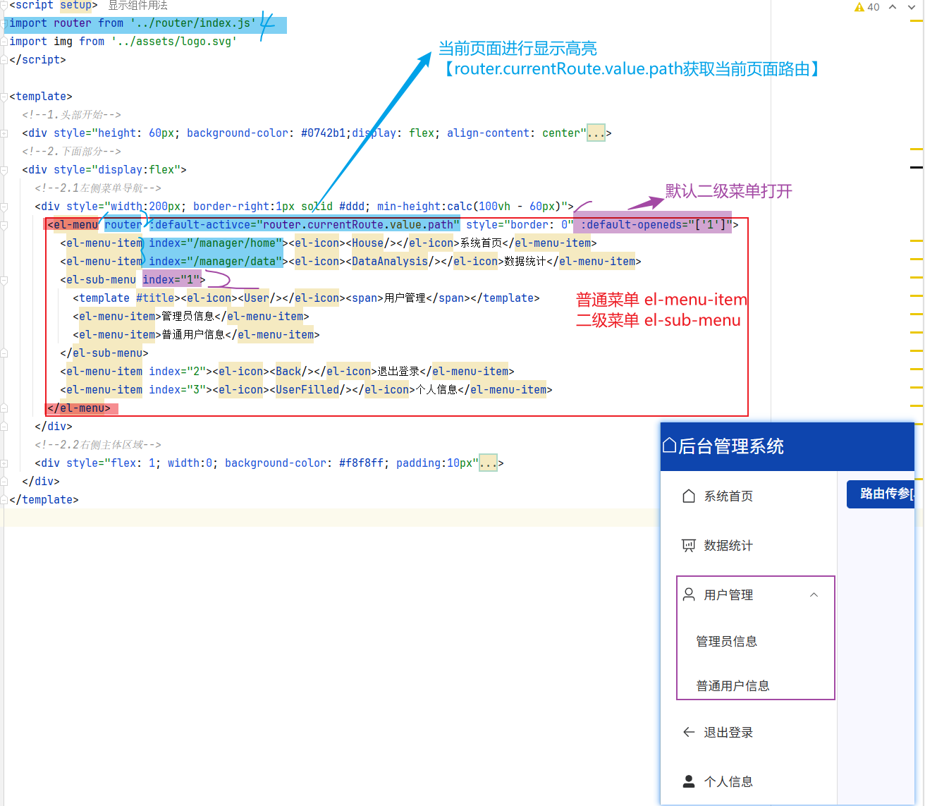Fold the <el-menu router block from gutter
Screen dimensions: 925x806
(4, 225)
